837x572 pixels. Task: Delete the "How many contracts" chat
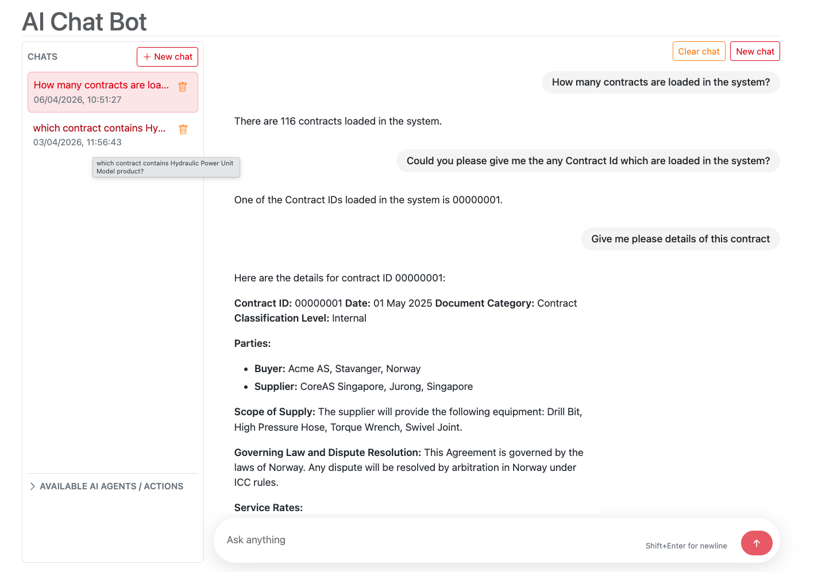[x=183, y=87]
